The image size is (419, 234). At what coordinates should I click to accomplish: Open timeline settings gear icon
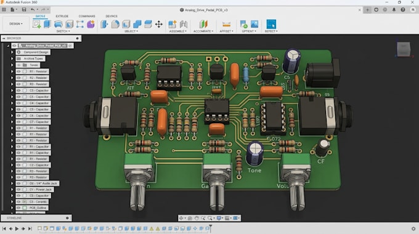(413, 228)
